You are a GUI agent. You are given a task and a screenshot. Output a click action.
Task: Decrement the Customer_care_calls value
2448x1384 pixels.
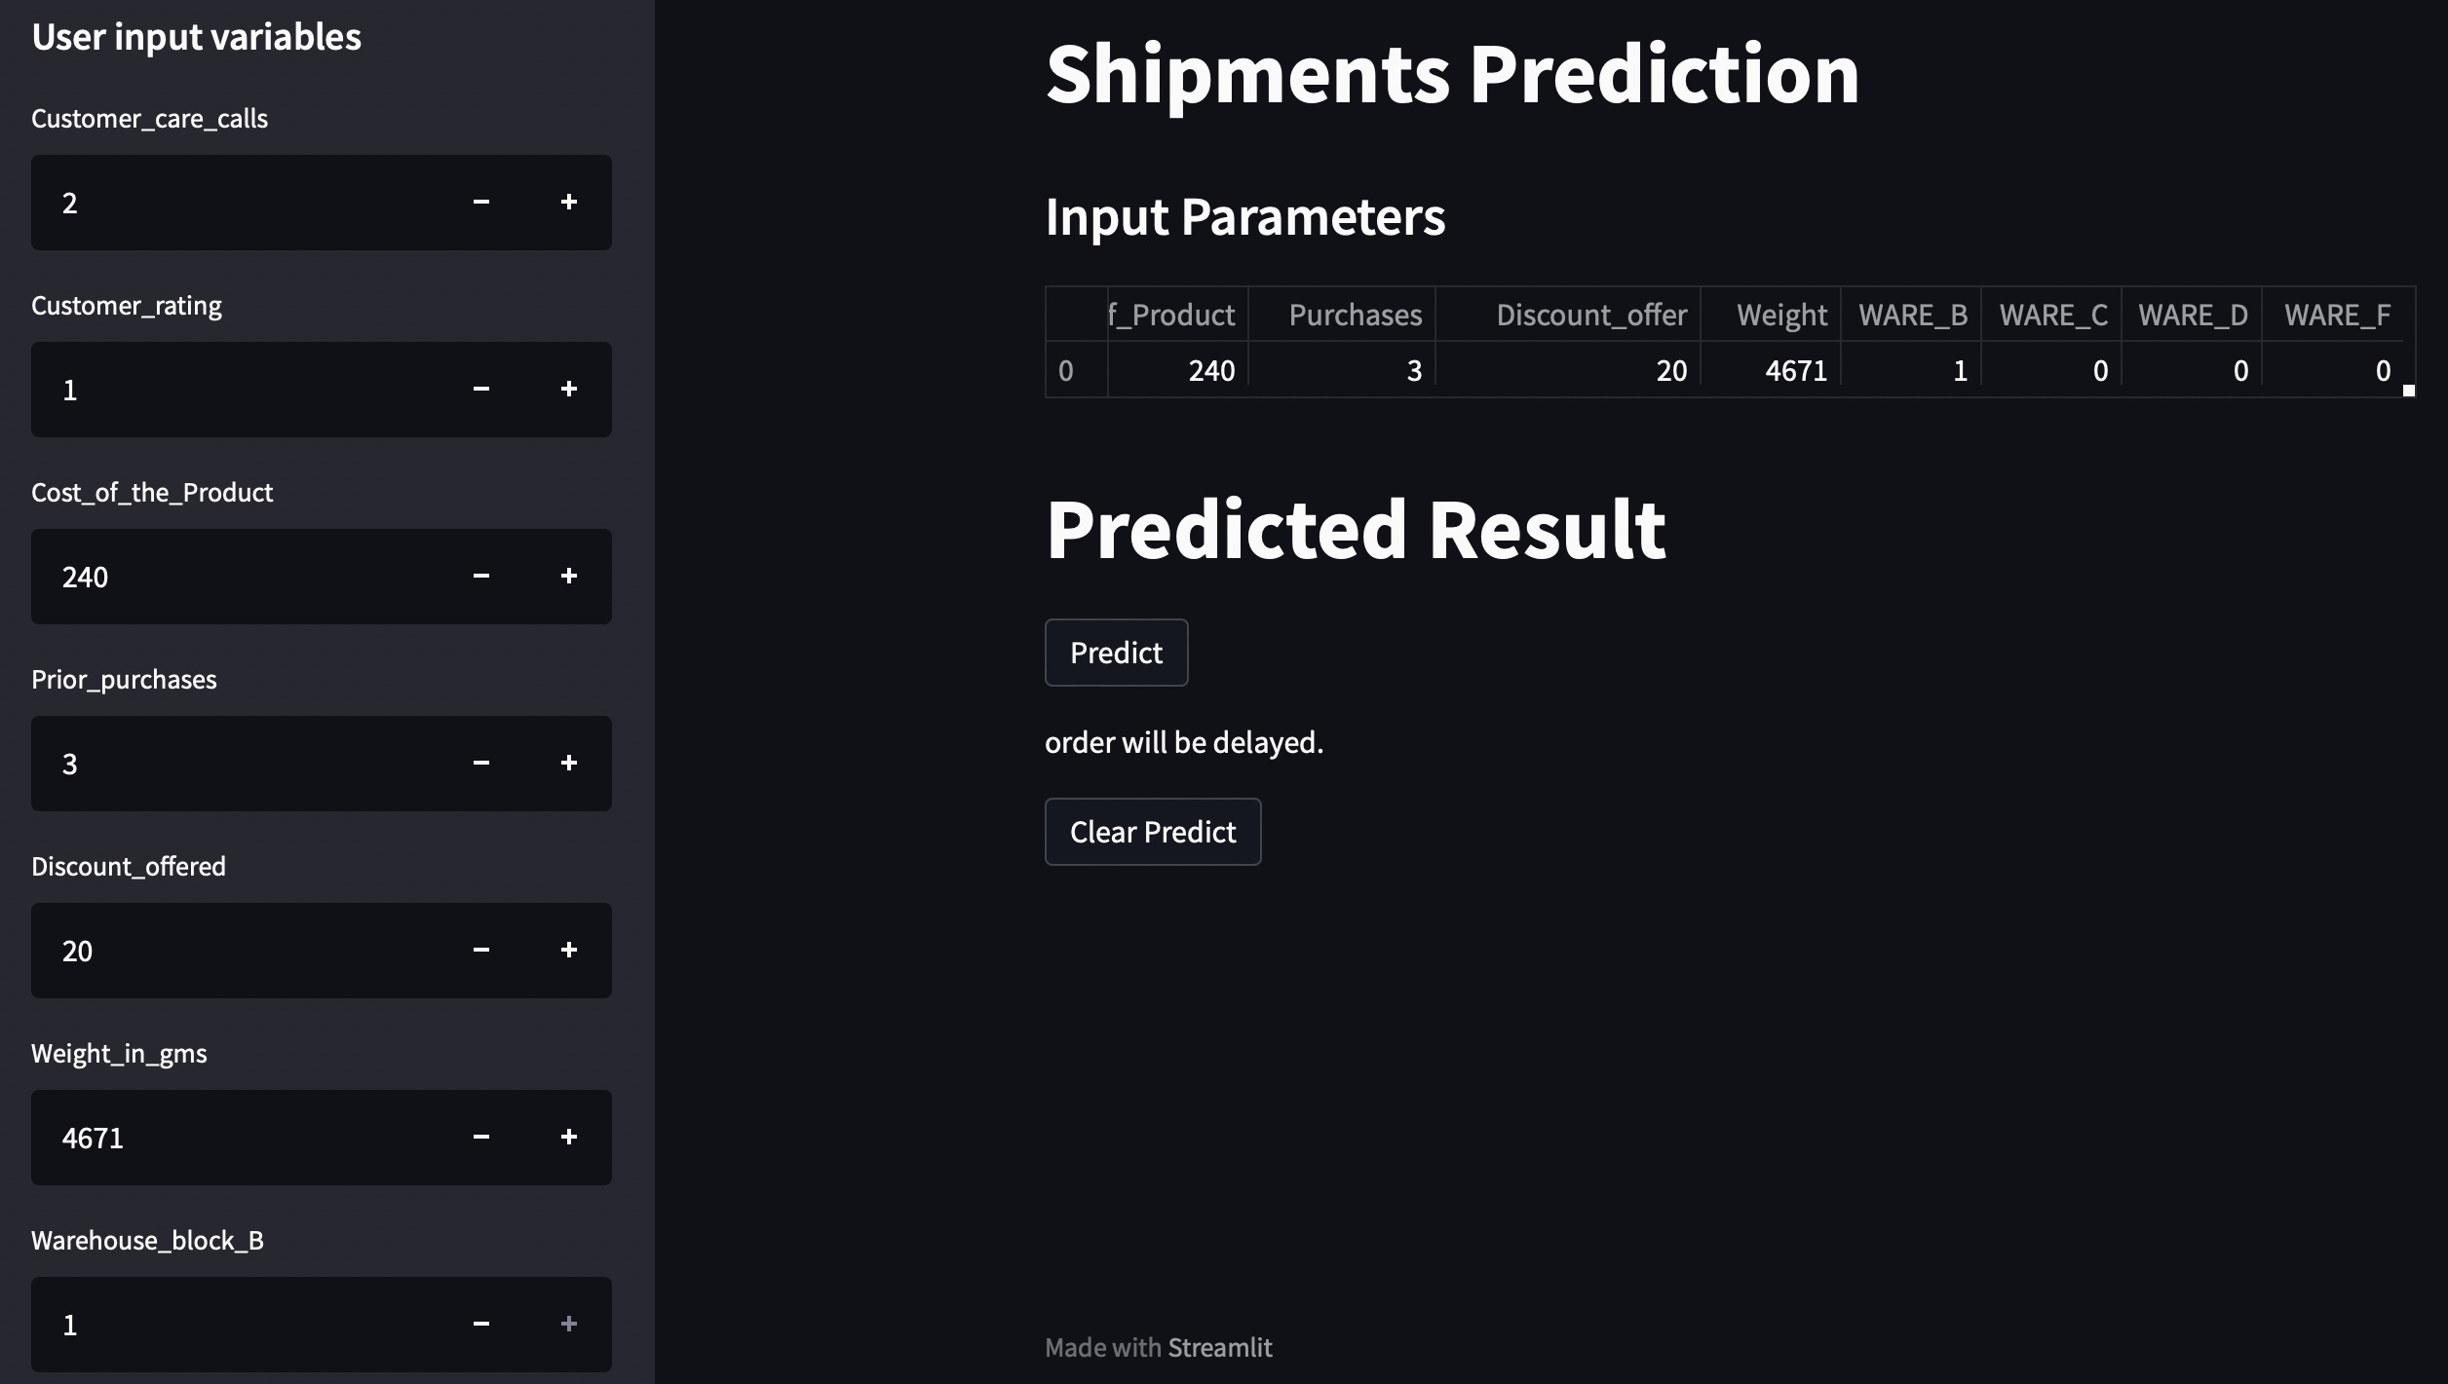point(480,203)
